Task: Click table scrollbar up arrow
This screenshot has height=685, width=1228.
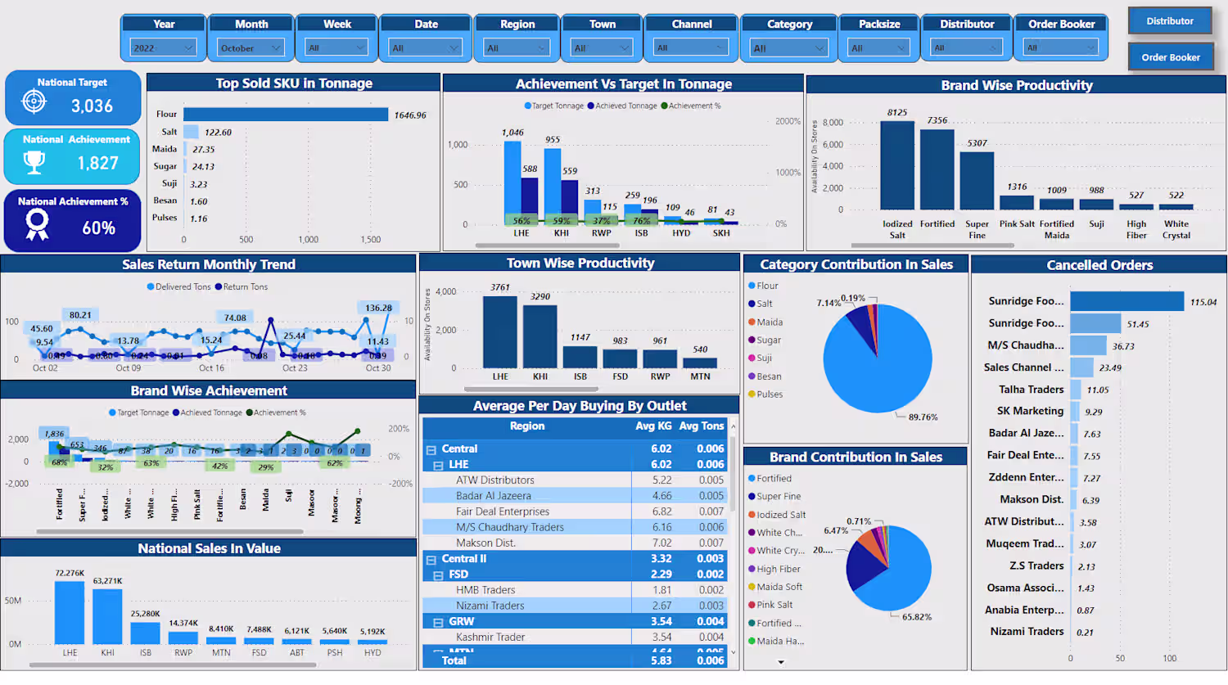Action: tap(733, 426)
